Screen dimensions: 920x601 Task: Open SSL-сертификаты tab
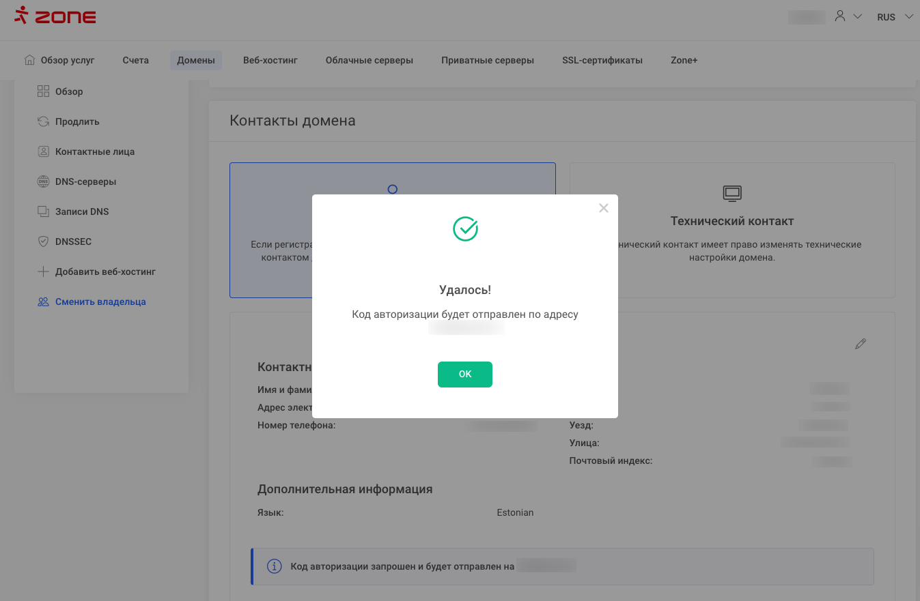(602, 60)
